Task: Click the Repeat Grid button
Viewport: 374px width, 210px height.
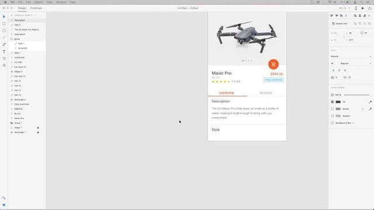Action: click(x=340, y=23)
